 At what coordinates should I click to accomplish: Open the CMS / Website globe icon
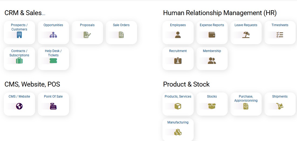[19, 106]
